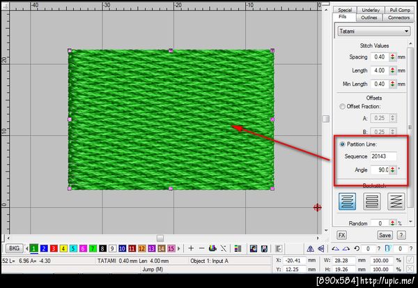Adjust Random percent spinner arrows
418x288 pixels.
(392, 223)
